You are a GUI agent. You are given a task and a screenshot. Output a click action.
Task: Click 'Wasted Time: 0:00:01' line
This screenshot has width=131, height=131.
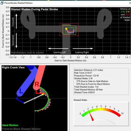tap(84, 92)
